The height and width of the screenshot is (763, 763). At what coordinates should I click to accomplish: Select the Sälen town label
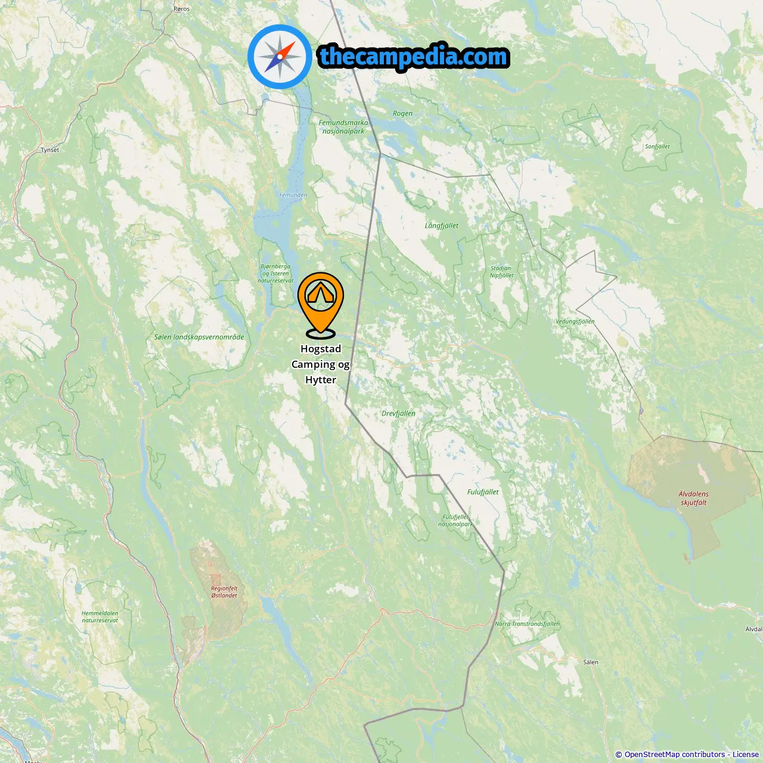(591, 662)
